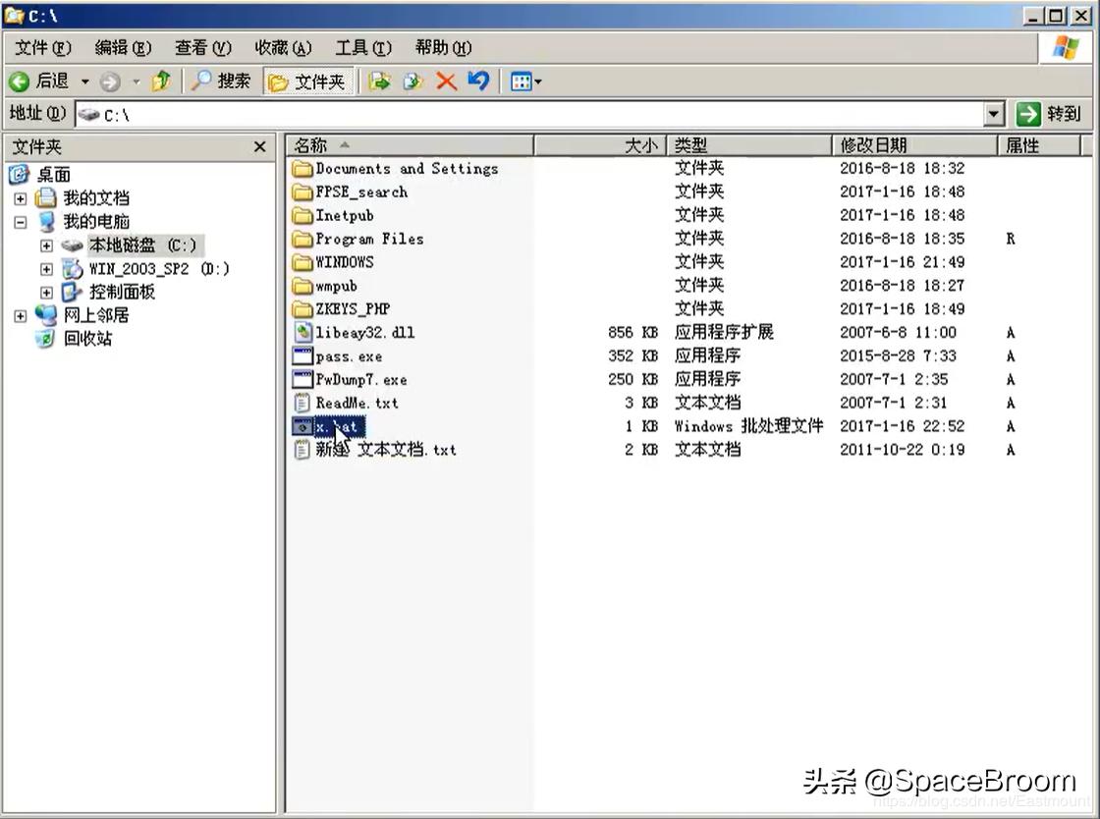Click the red X Delete toolbar icon
This screenshot has width=1100, height=819.
pyautogui.click(x=445, y=82)
